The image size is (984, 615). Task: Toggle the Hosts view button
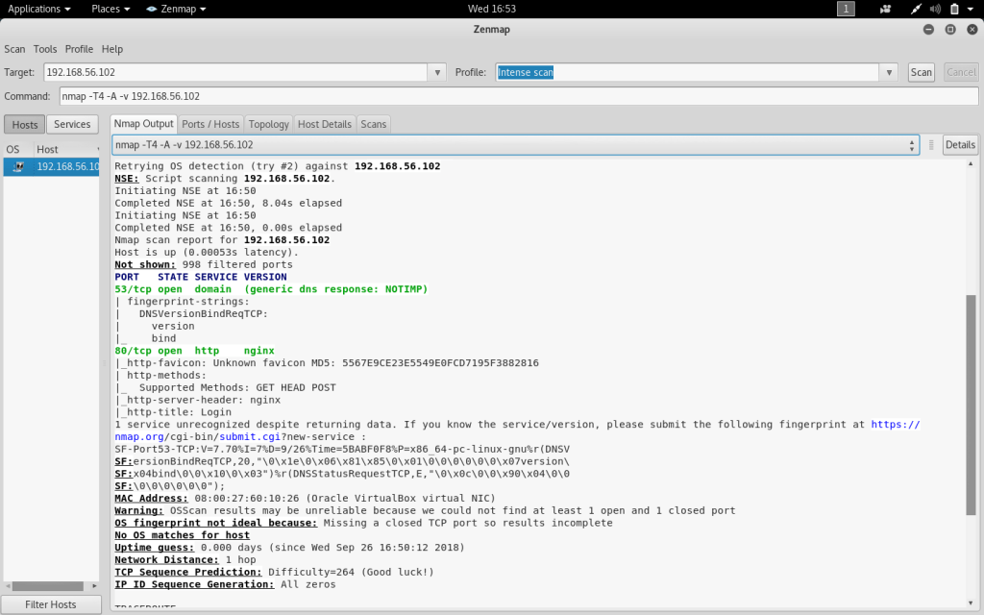pyautogui.click(x=25, y=124)
